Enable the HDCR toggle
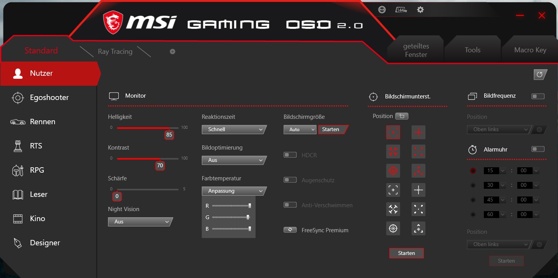 pos(290,155)
